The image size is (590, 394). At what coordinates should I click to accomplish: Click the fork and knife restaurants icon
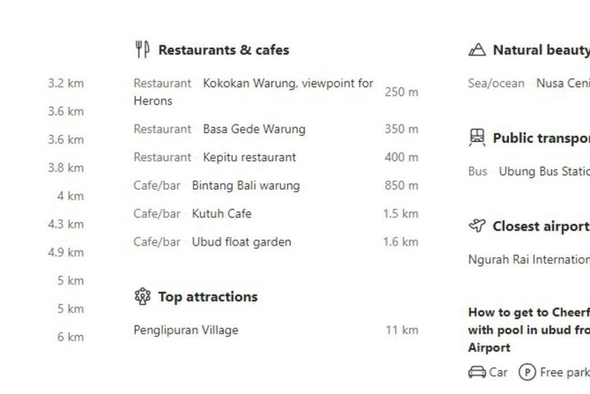(142, 50)
